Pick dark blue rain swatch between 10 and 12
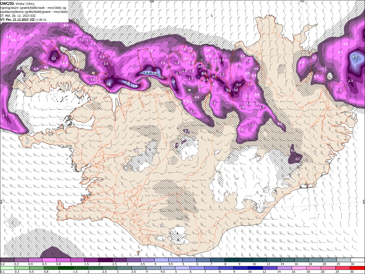Viewport: 365px width, 274px height. point(255,268)
